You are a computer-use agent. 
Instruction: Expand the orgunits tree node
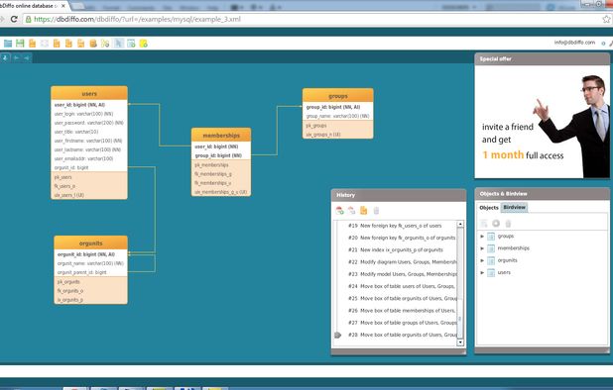(x=482, y=260)
